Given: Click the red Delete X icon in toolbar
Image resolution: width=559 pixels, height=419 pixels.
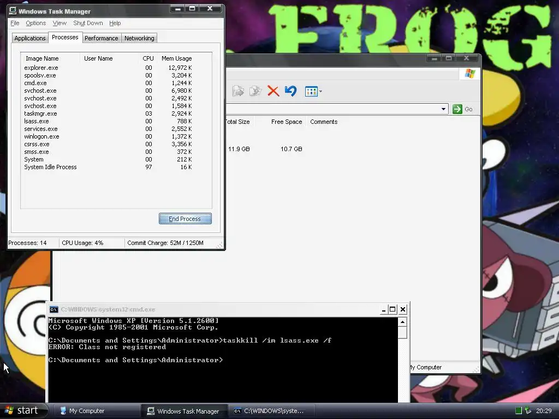Looking at the screenshot, I should tap(273, 91).
